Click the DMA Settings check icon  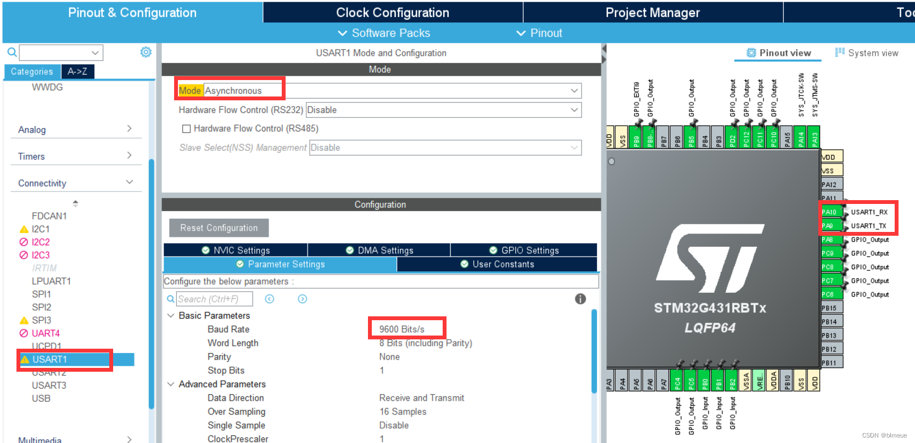pos(350,250)
